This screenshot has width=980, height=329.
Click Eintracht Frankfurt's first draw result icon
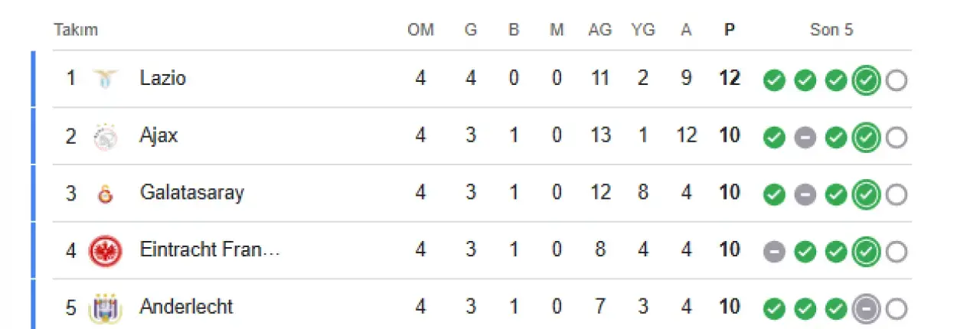(774, 252)
